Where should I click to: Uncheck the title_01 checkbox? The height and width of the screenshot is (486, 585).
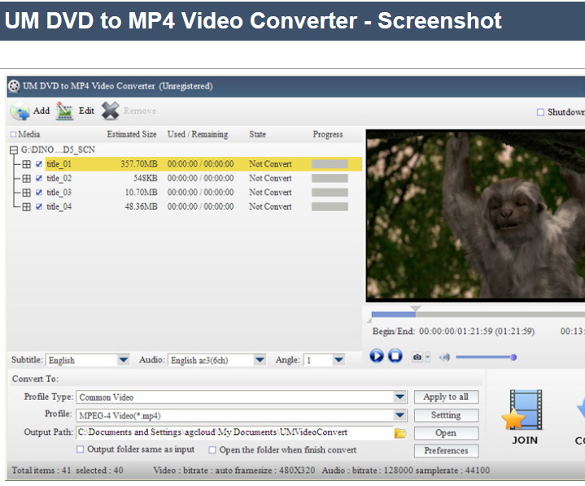pyautogui.click(x=39, y=164)
